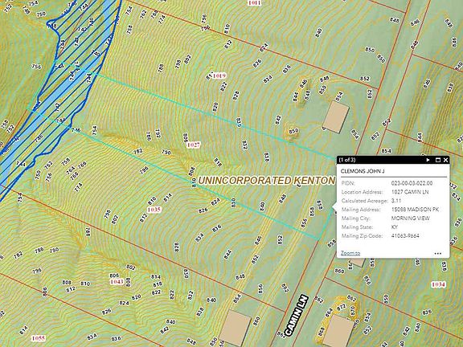Click parcel label 1019 on map
The image size is (463, 347).
219,76
